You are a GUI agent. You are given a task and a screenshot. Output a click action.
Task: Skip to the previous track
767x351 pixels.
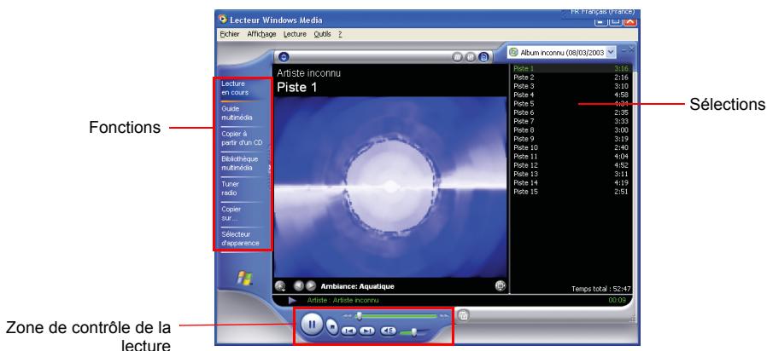pyautogui.click(x=349, y=330)
